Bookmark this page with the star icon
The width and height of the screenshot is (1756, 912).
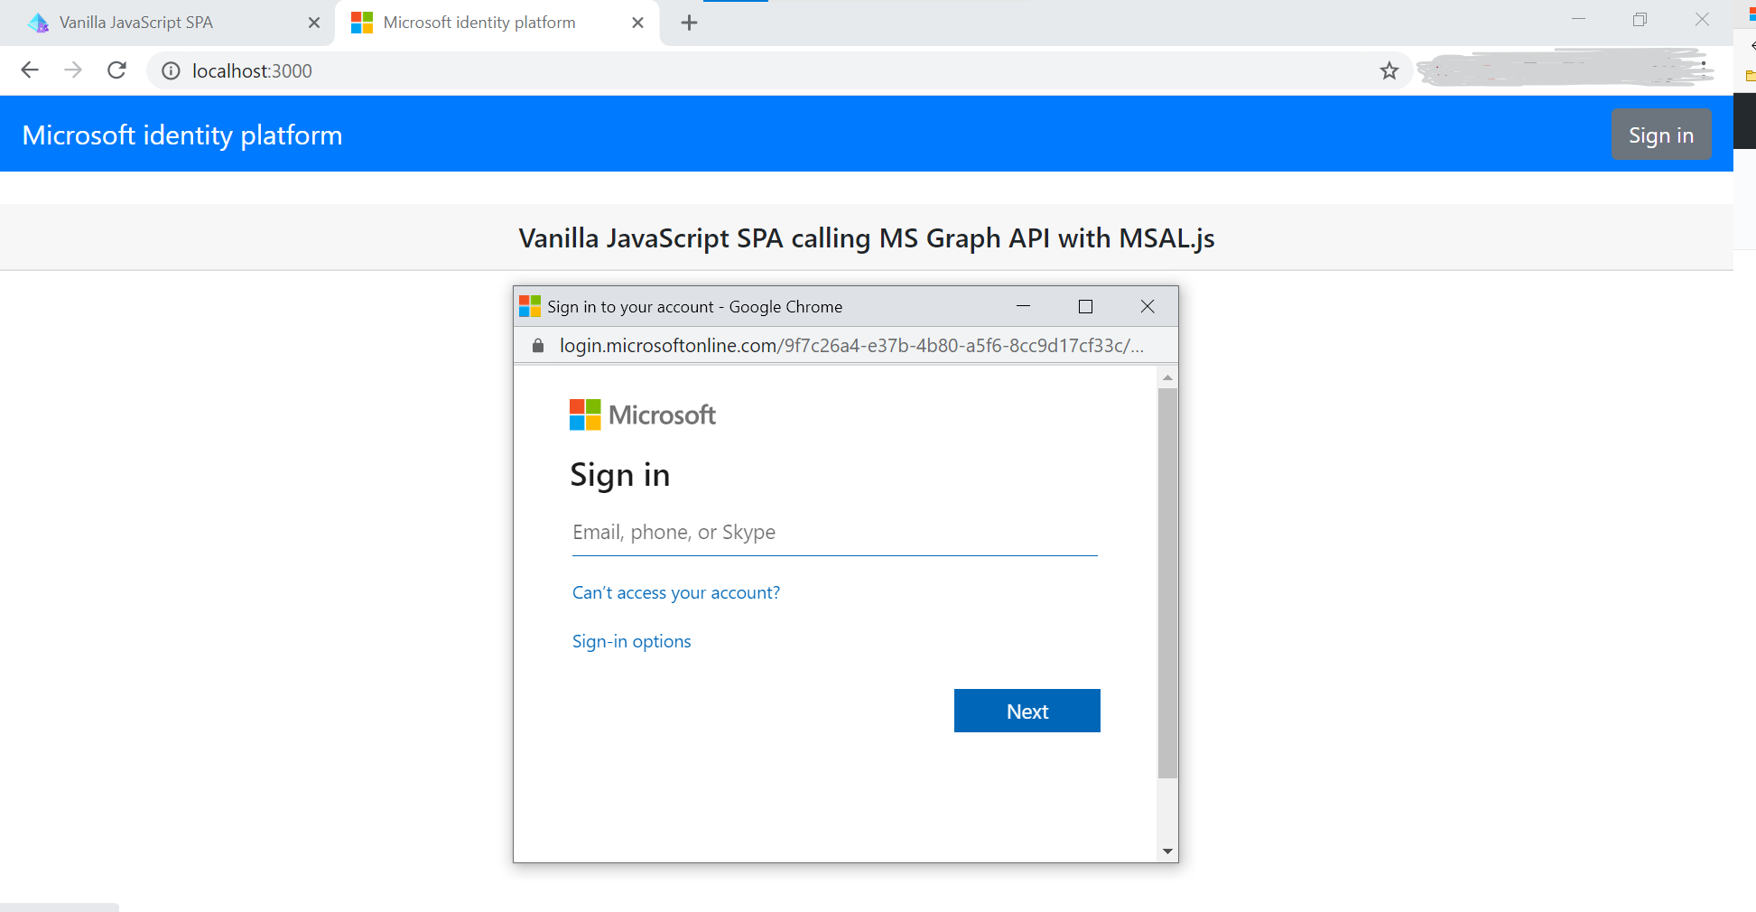(x=1389, y=70)
